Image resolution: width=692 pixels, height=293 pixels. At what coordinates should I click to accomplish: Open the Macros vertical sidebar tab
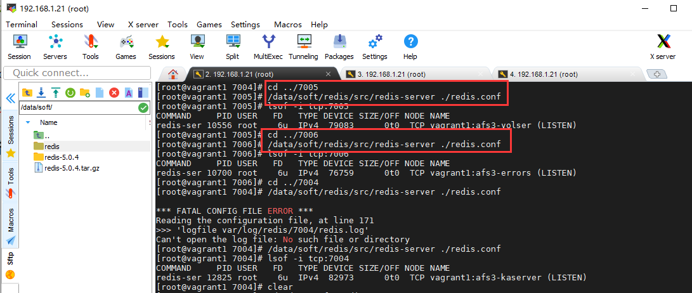[x=11, y=226]
